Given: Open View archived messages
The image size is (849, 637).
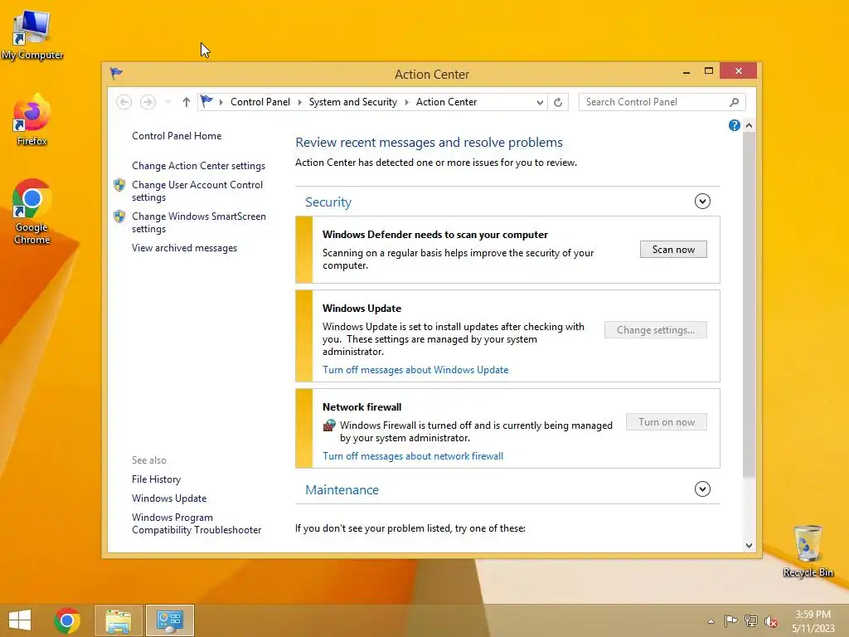Looking at the screenshot, I should 184,248.
